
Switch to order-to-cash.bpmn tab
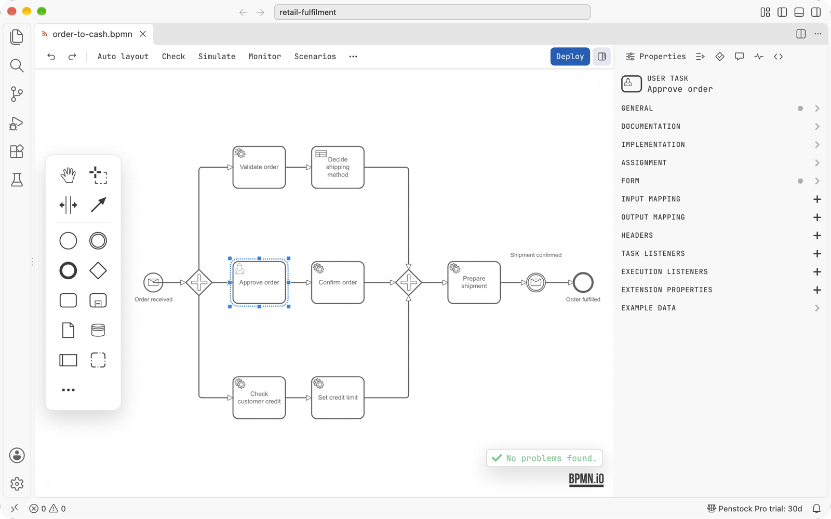(92, 34)
